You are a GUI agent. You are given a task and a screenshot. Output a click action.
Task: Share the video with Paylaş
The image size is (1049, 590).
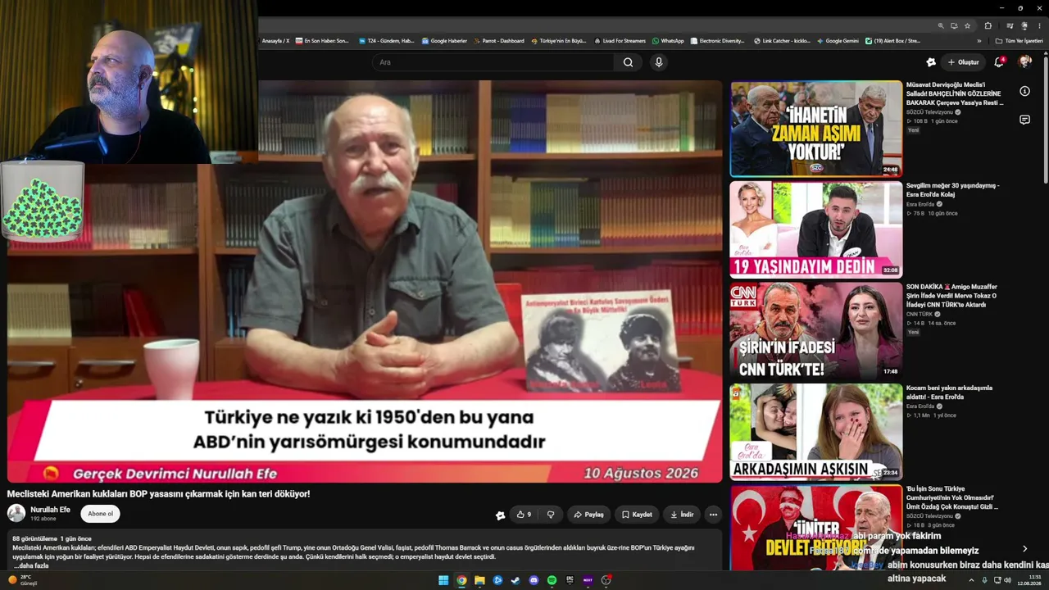(588, 515)
